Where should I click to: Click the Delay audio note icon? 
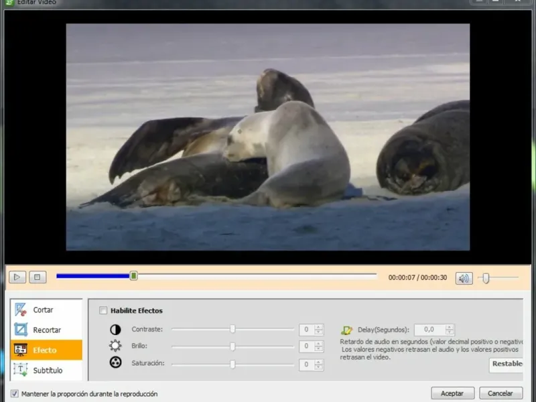[346, 330]
